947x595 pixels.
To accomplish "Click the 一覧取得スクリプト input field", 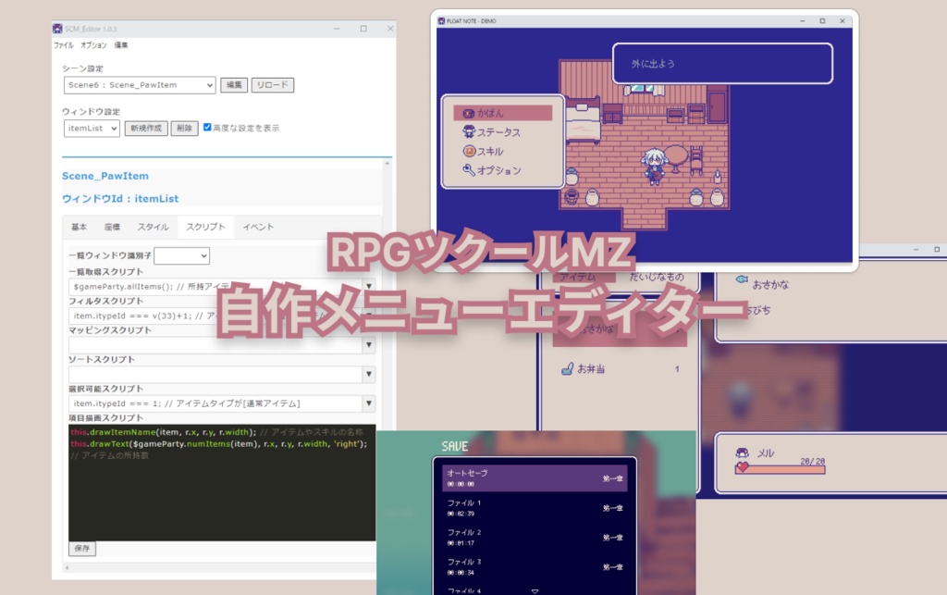I will [215, 286].
